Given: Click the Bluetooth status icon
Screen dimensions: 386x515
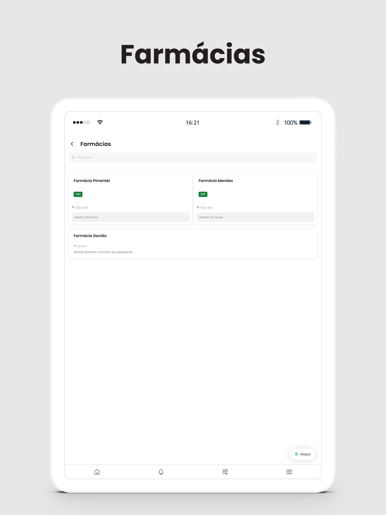Looking at the screenshot, I should coord(277,122).
